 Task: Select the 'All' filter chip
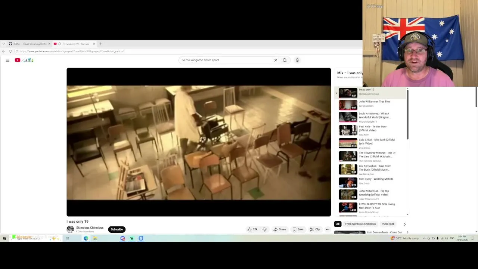[x=338, y=224]
